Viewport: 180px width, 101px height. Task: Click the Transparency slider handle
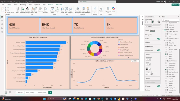click(x=152, y=74)
